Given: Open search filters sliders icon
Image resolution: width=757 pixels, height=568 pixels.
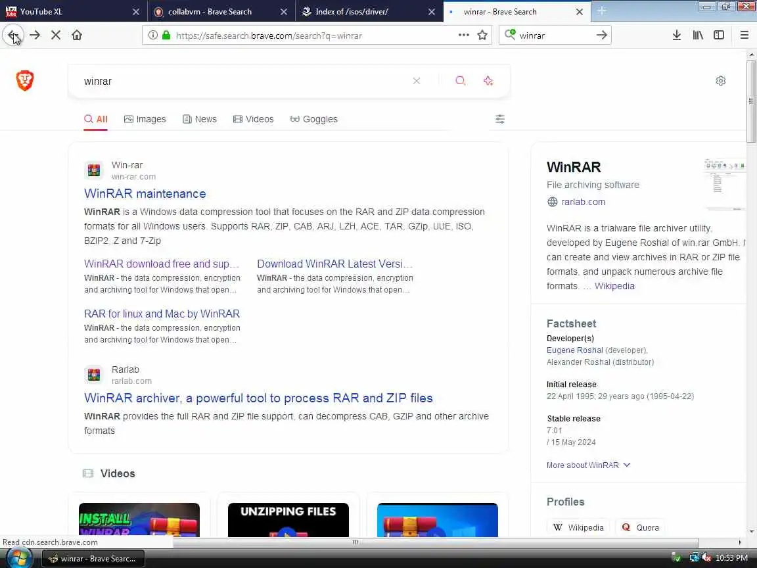Looking at the screenshot, I should 500,119.
